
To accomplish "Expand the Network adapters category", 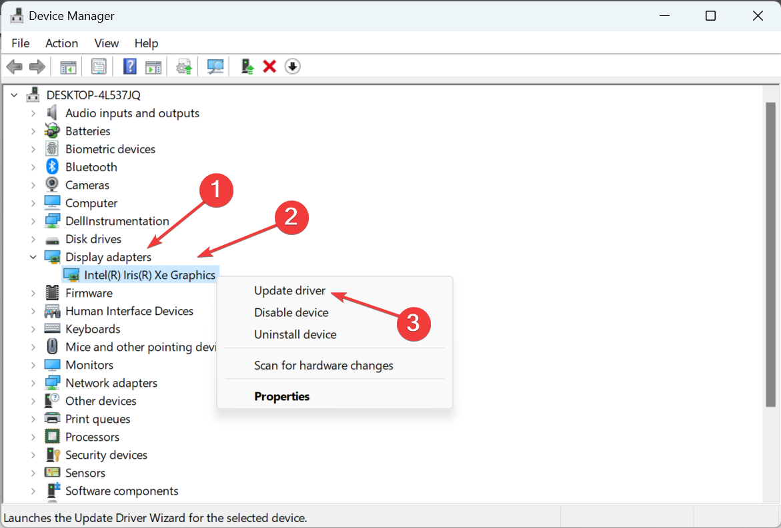I will (33, 383).
